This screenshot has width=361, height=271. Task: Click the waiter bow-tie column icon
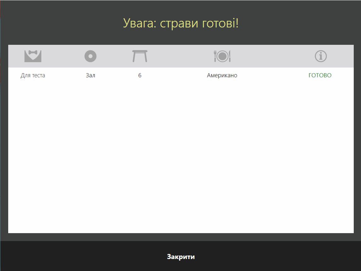(x=33, y=56)
